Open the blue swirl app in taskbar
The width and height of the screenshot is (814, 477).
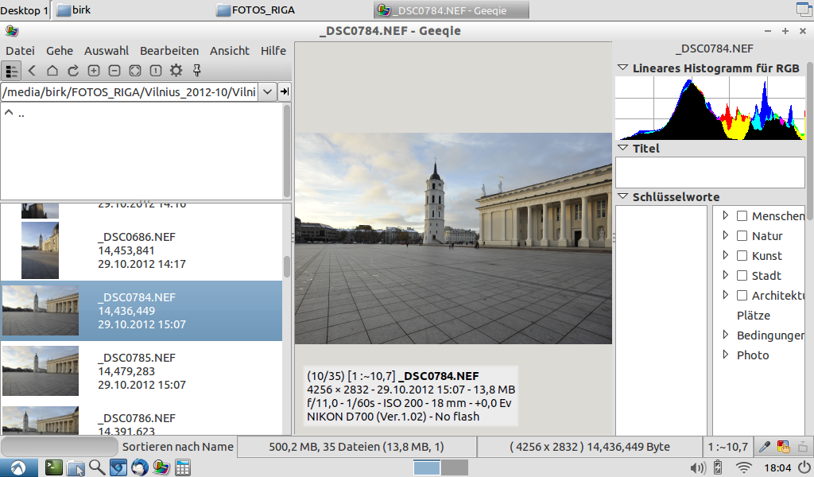click(118, 467)
